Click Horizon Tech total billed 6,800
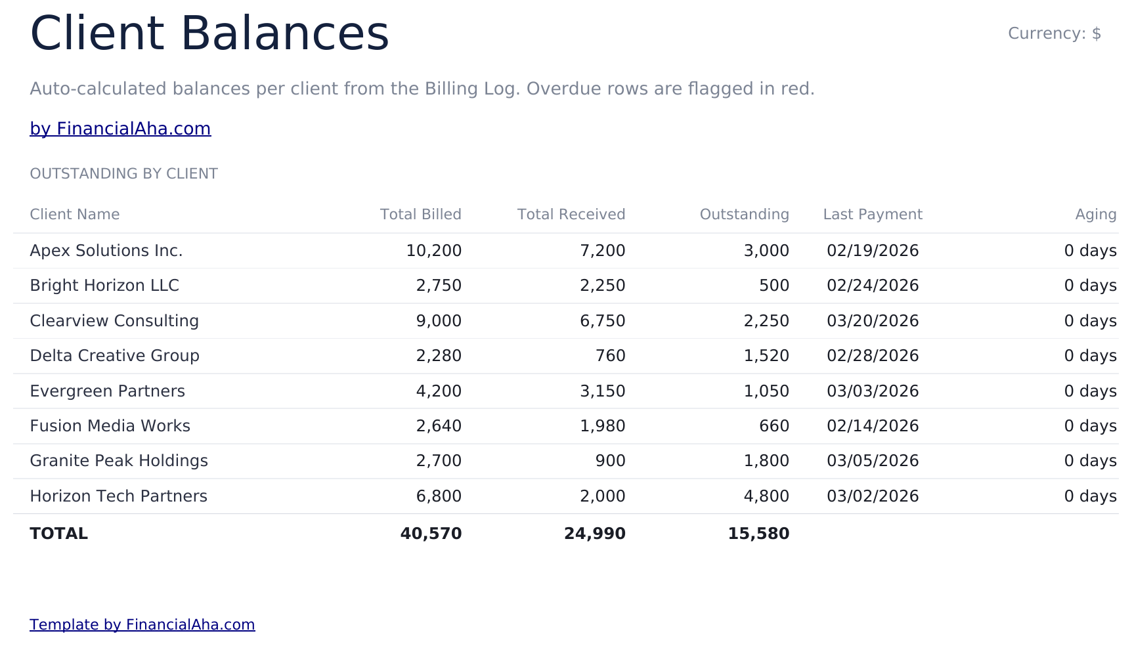 click(439, 496)
